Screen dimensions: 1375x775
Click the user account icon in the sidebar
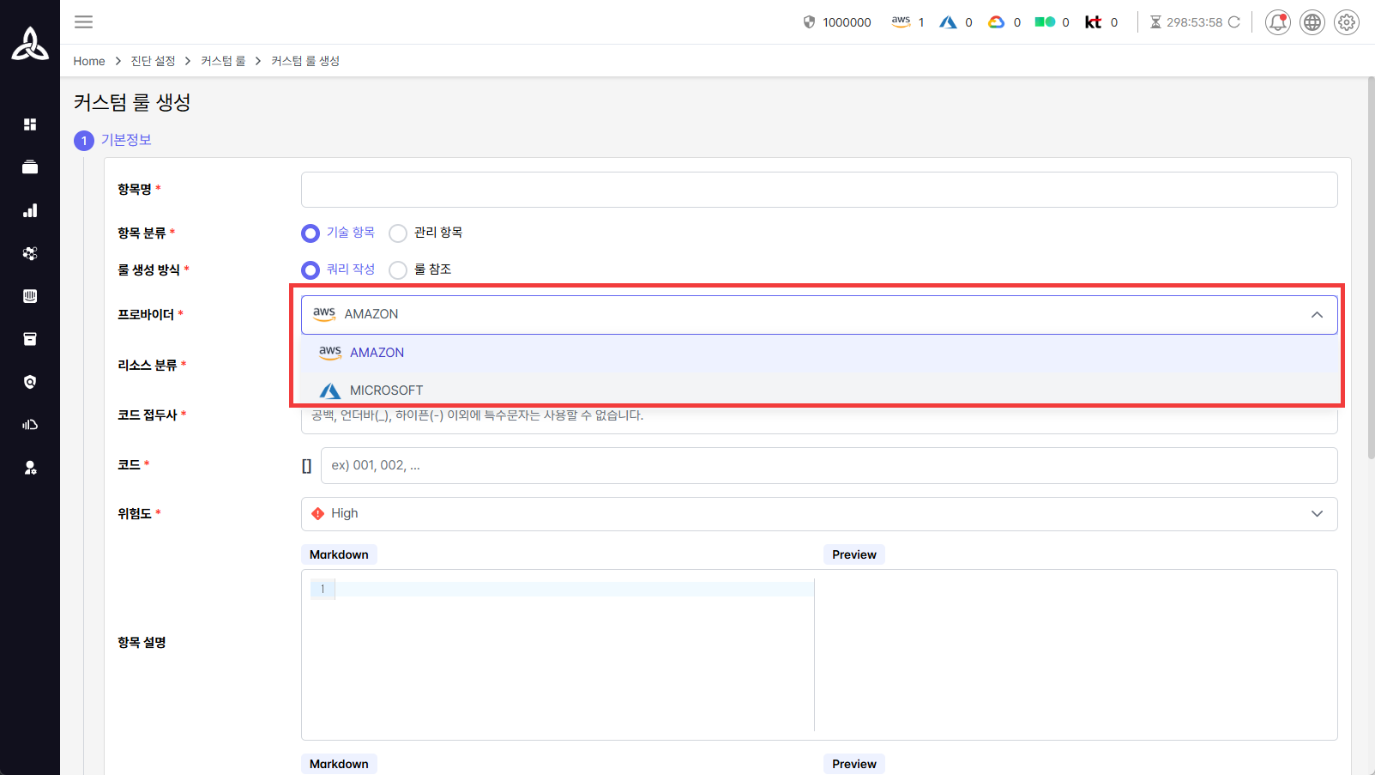30,468
